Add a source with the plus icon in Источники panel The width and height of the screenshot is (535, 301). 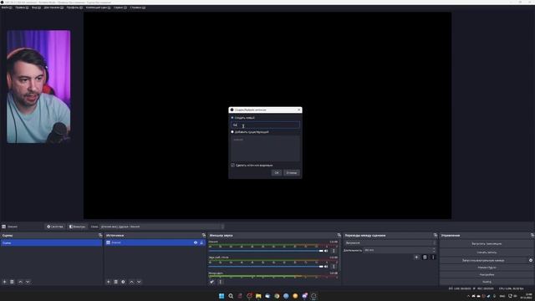(x=108, y=282)
